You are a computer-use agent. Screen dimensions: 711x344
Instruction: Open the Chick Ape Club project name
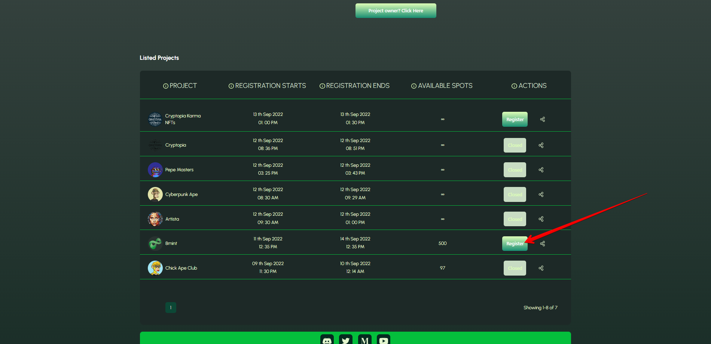tap(181, 268)
